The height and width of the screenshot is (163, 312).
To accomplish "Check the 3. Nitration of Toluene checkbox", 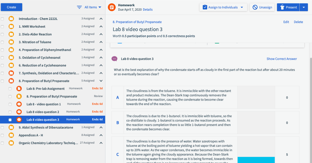I will (2, 42).
